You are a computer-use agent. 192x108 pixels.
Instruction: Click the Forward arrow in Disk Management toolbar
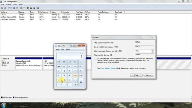pos(5,8)
